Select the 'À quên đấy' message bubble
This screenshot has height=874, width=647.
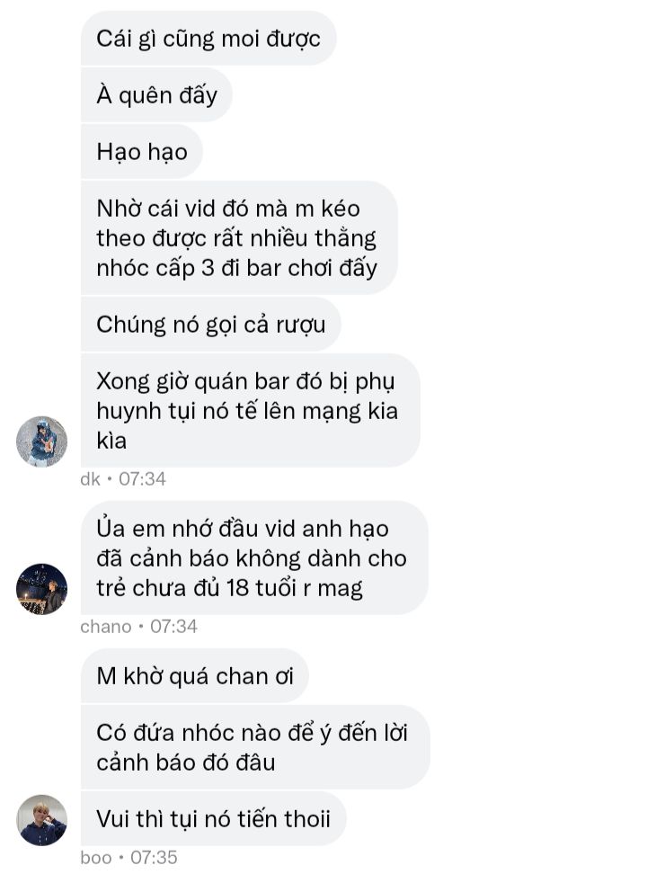pos(156,95)
